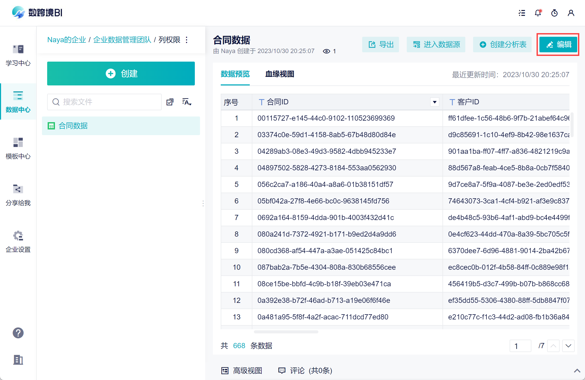Switch to 血缘视图 tab
This screenshot has width=585, height=380.
[x=280, y=74]
